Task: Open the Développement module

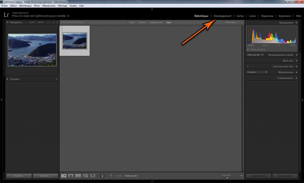Action: pos(222,16)
